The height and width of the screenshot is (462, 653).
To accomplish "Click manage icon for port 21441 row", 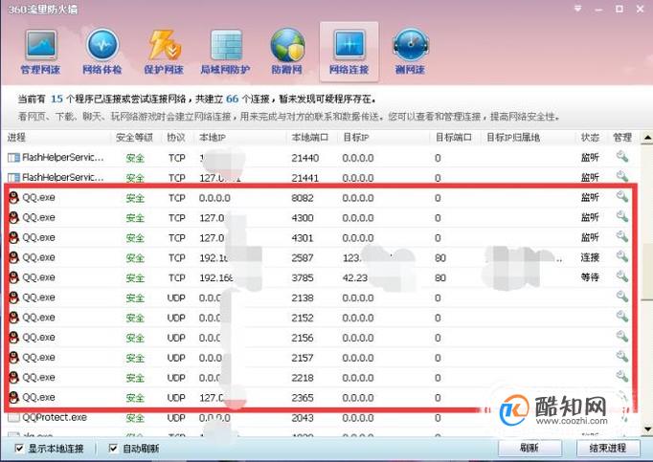I will tap(622, 176).
